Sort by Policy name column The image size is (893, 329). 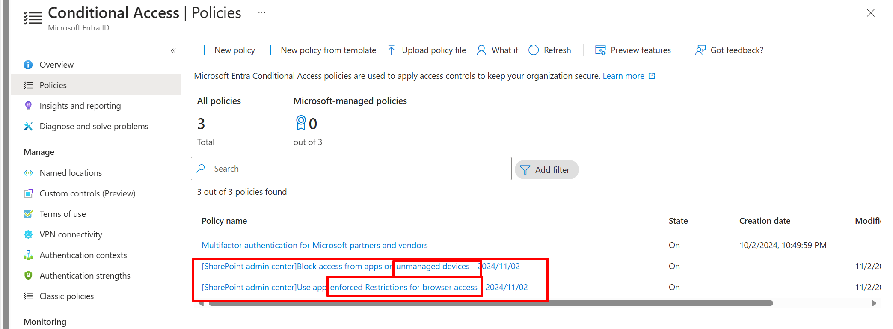coord(224,221)
